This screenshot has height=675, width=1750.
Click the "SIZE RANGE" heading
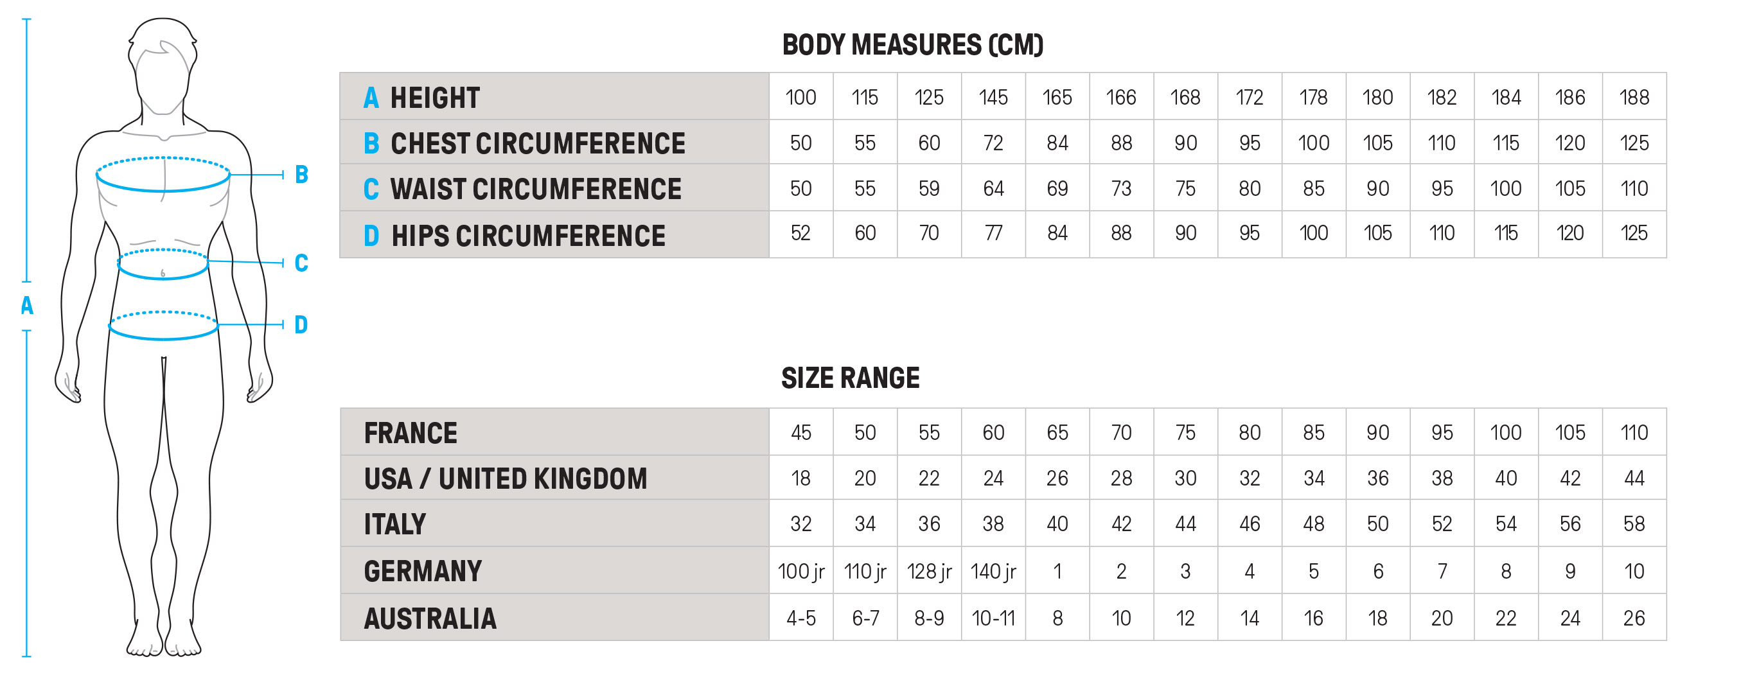pyautogui.click(x=850, y=378)
